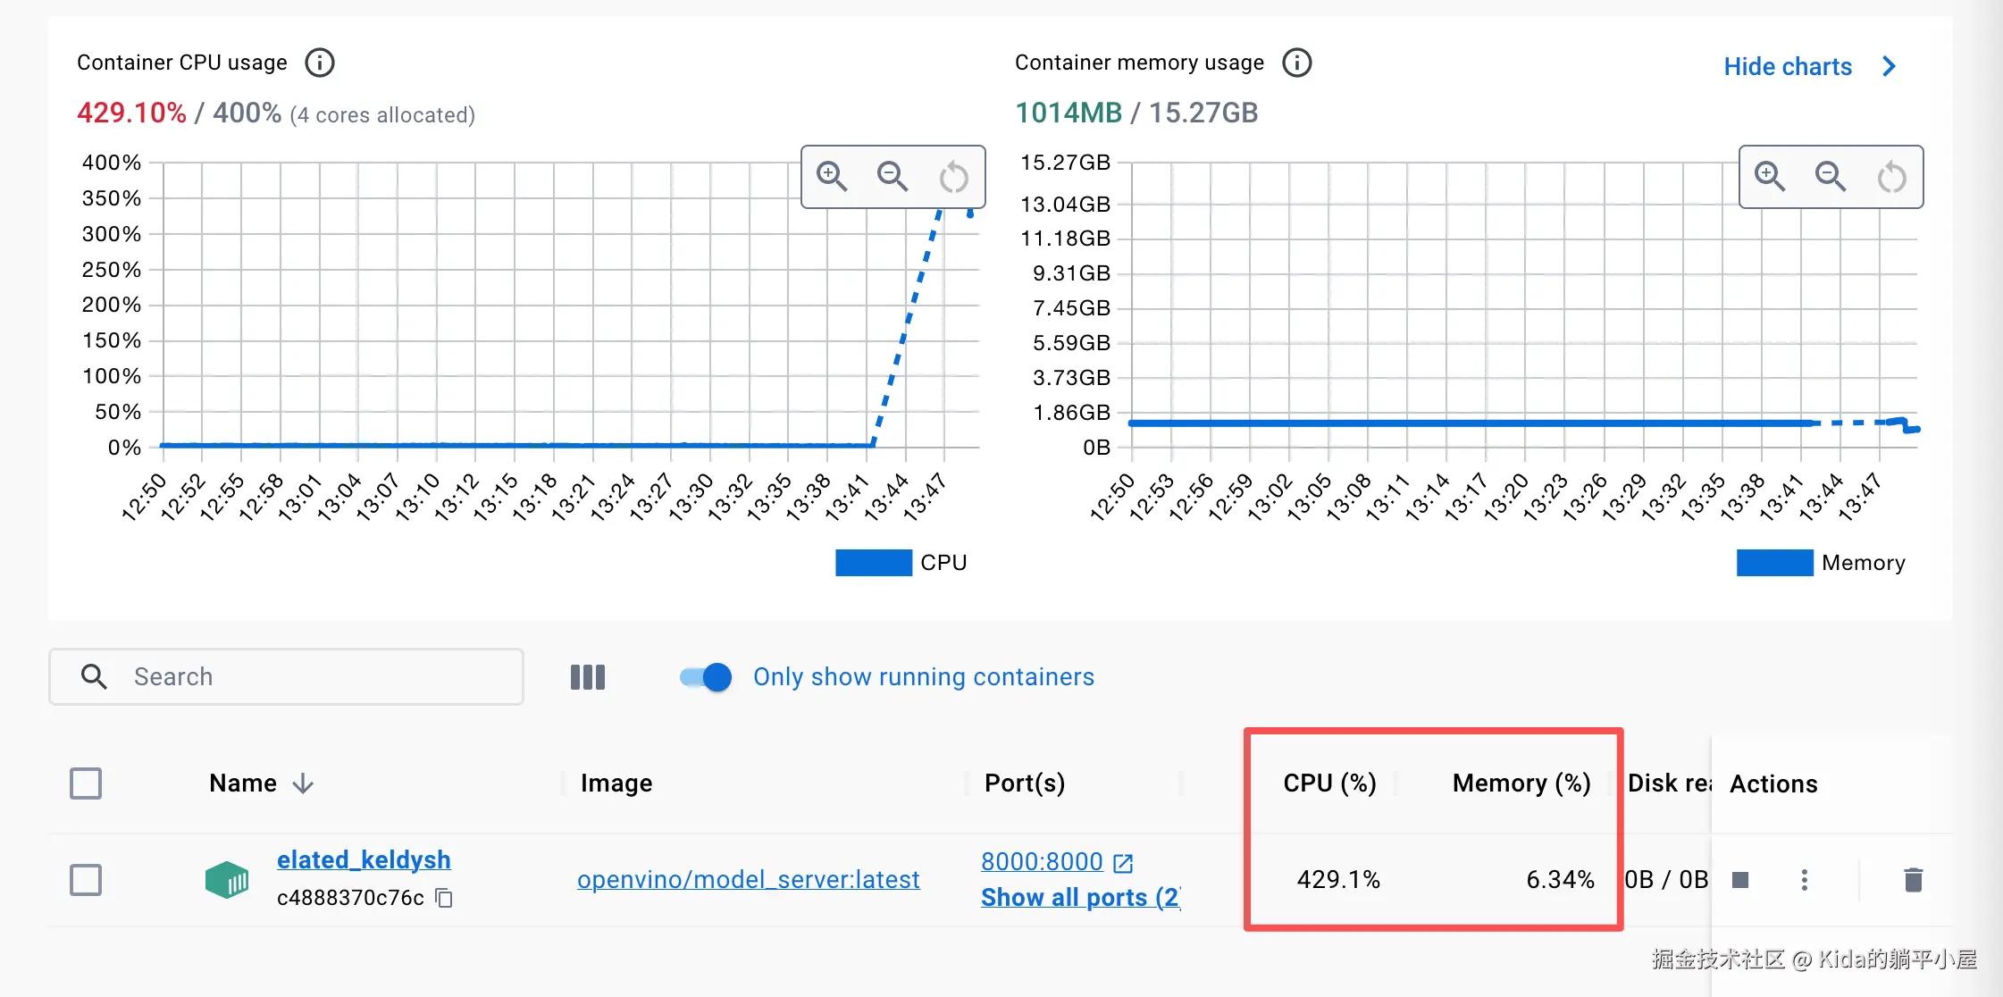Open the column layout settings icon

(588, 677)
